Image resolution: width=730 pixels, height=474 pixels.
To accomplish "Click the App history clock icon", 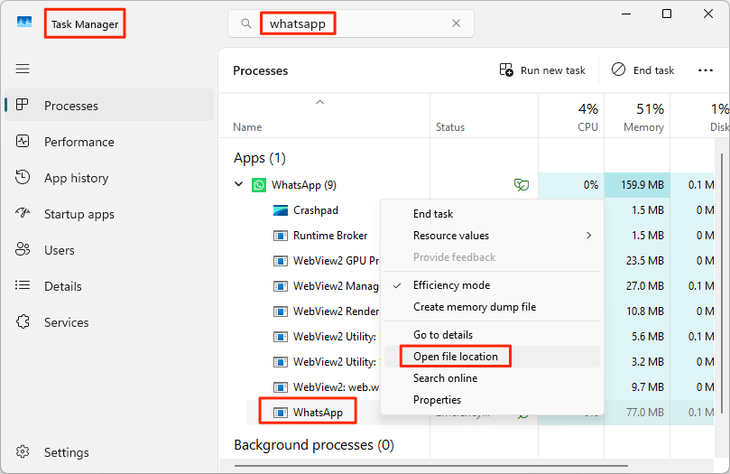I will 23,177.
